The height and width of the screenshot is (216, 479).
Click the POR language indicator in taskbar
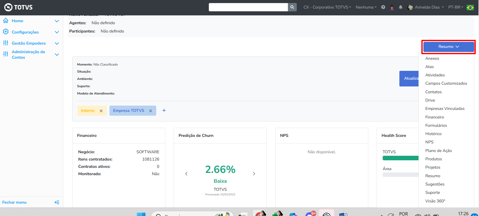(403, 214)
